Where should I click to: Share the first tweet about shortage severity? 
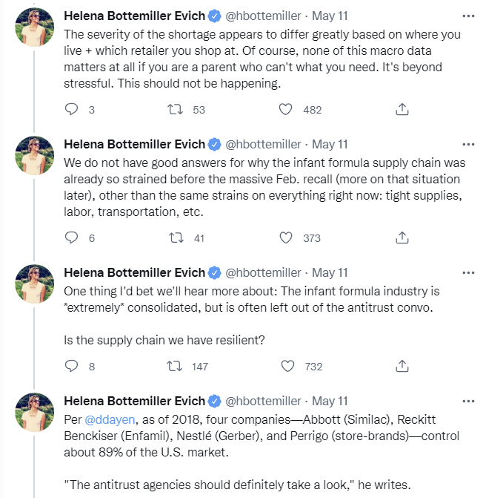(402, 110)
